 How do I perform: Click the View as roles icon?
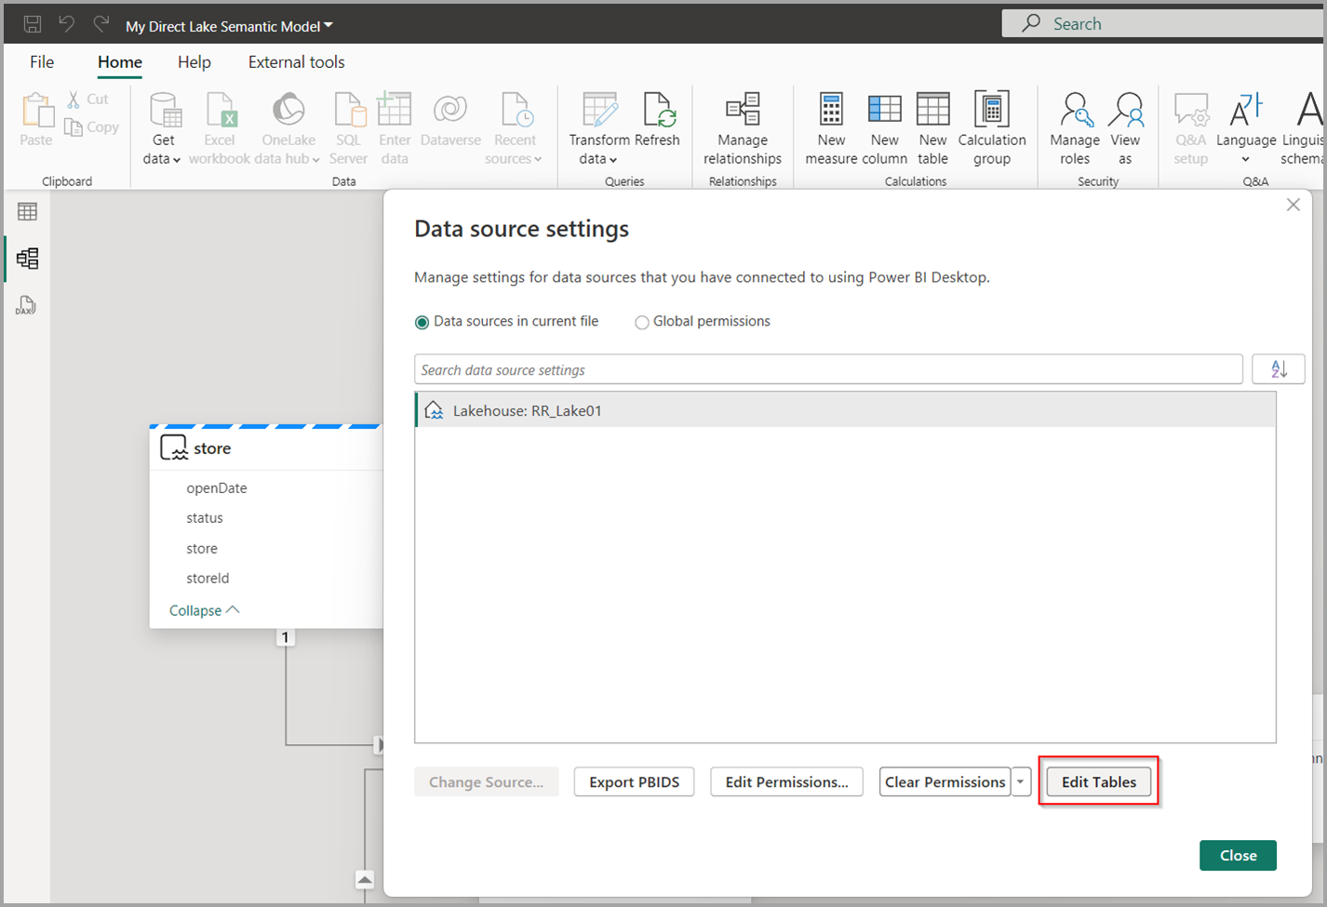[x=1125, y=110]
